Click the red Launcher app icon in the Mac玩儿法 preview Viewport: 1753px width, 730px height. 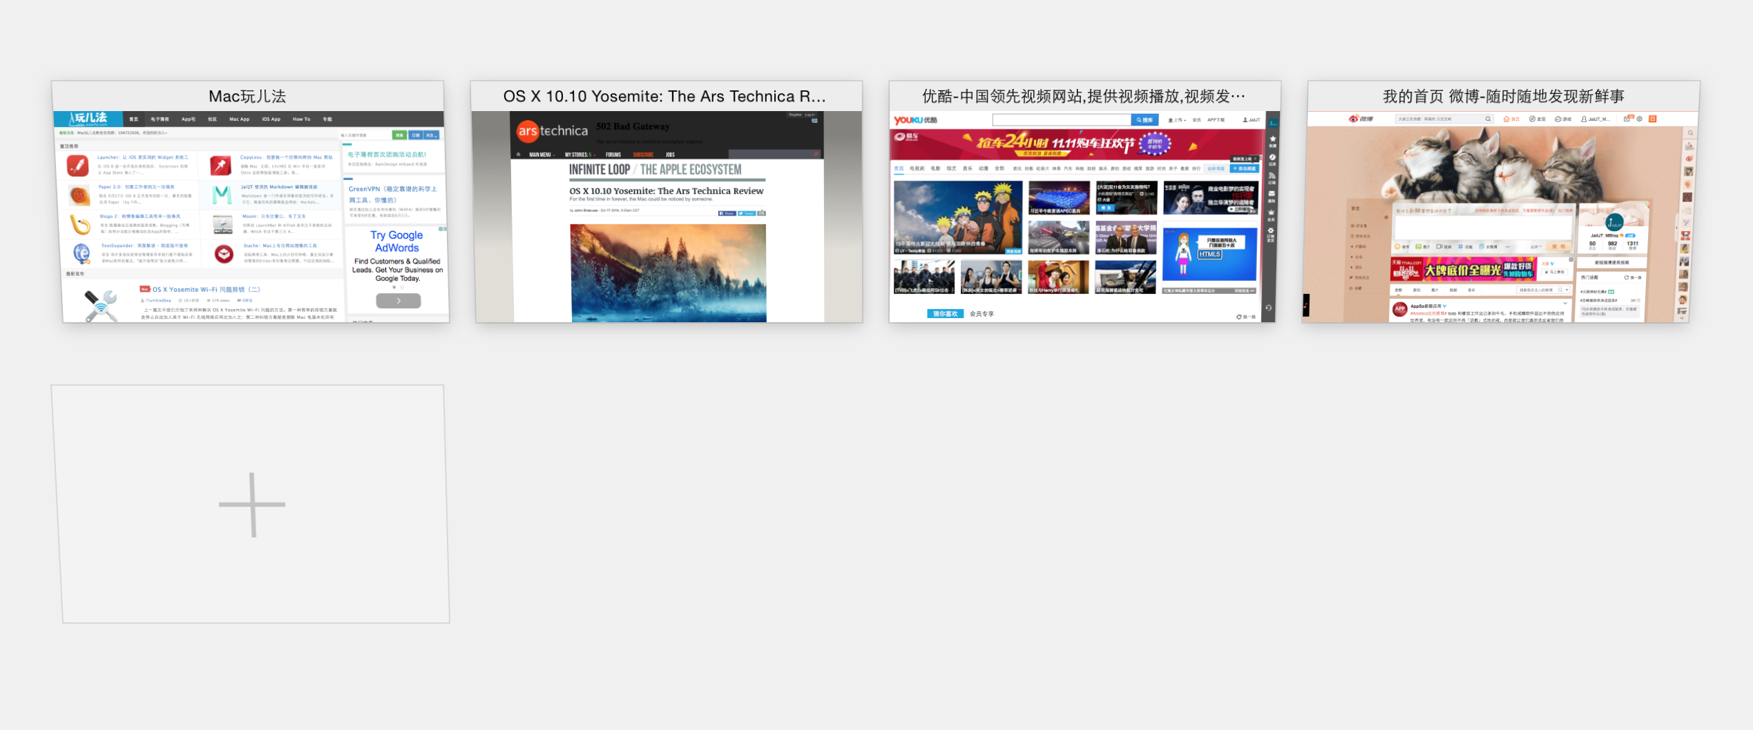(x=77, y=166)
